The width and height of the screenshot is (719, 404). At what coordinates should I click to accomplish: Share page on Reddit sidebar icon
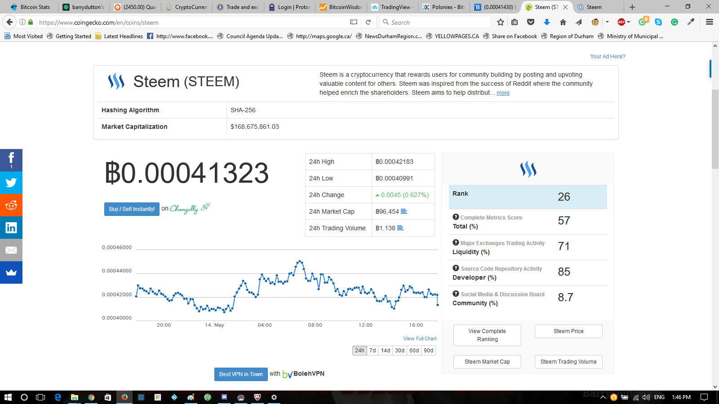[x=11, y=205]
